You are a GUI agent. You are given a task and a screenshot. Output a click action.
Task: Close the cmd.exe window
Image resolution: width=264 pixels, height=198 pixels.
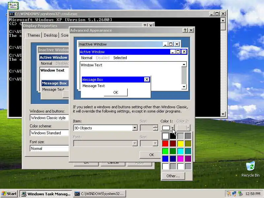pos(223,14)
